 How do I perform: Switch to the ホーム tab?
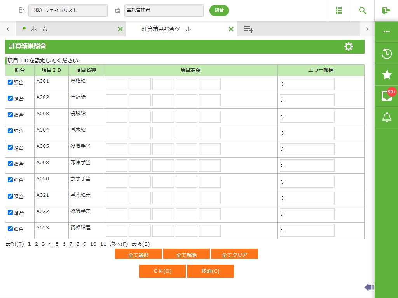point(39,29)
